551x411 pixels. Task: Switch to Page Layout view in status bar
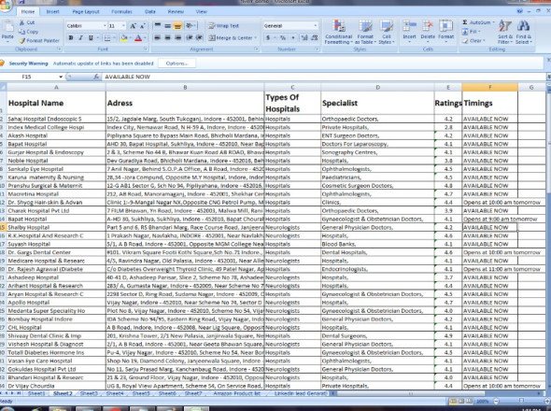461,401
